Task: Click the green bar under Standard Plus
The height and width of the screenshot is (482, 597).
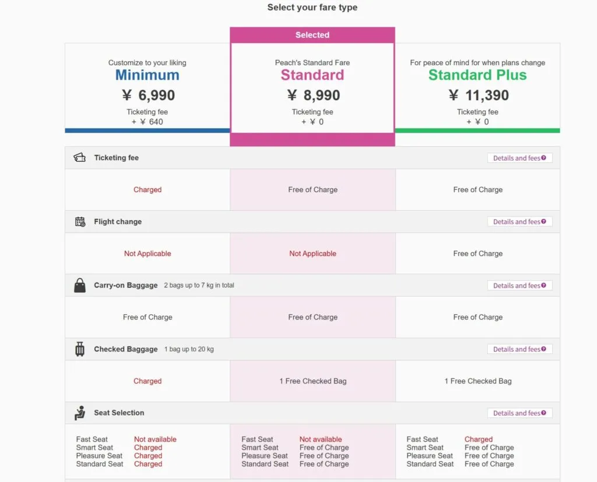Action: coord(477,130)
